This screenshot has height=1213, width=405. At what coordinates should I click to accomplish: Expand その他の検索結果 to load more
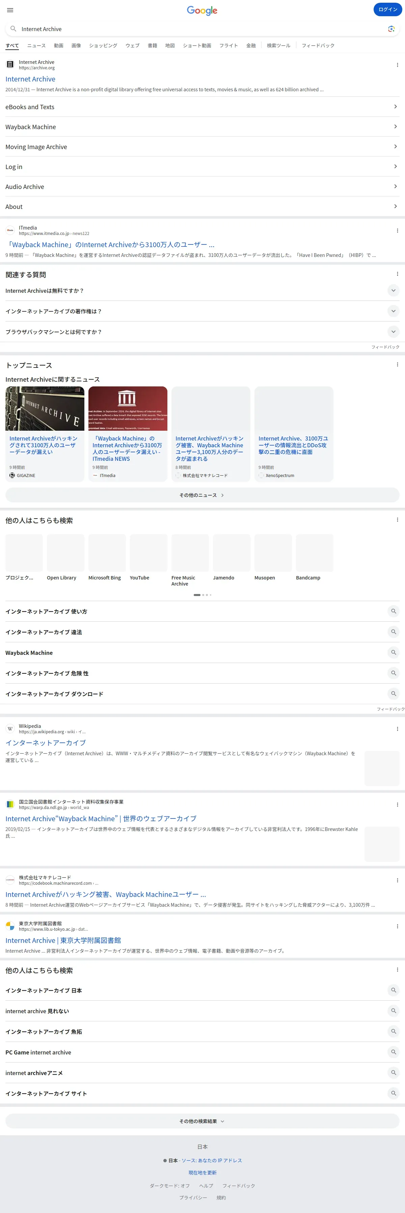point(202,1121)
